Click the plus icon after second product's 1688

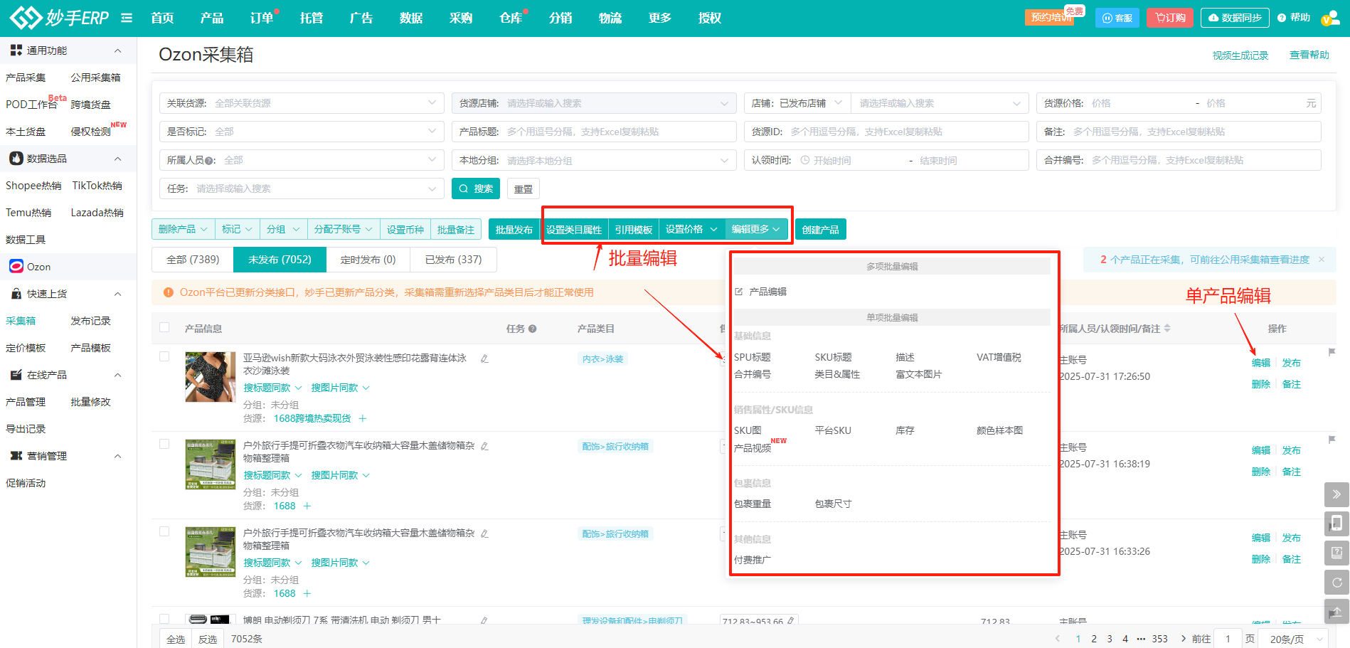tap(307, 506)
